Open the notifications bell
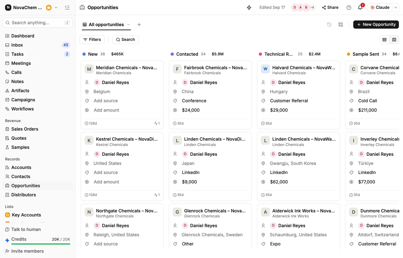The width and height of the screenshot is (403, 258). pos(360,8)
